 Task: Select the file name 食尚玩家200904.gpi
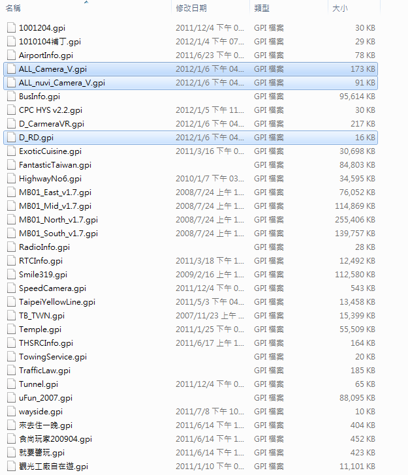click(x=55, y=439)
